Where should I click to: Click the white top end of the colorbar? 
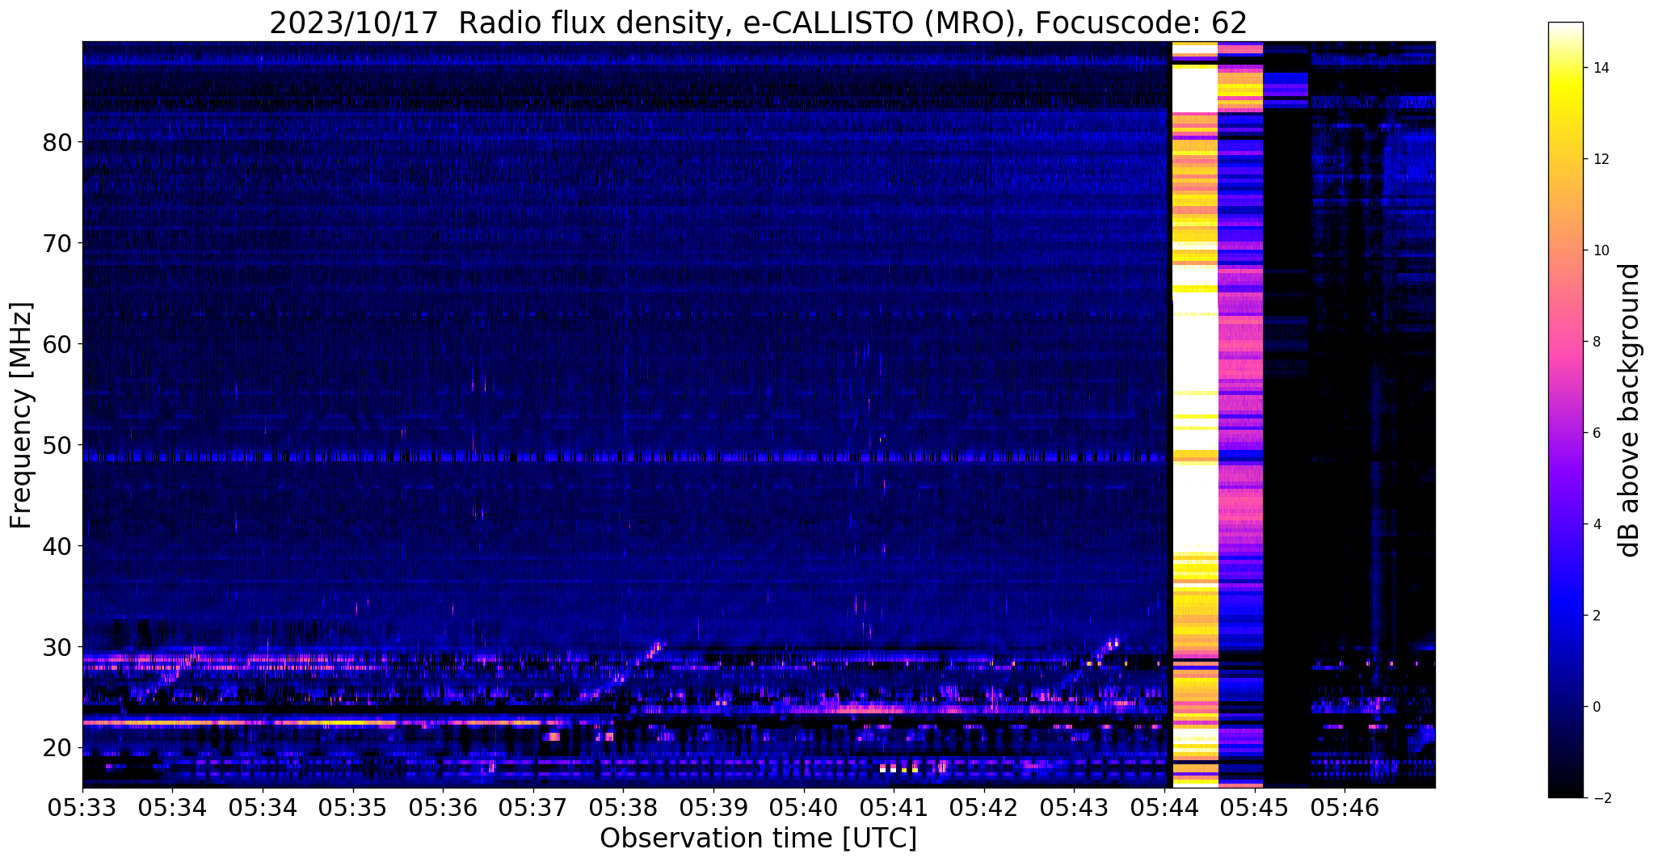coord(1565,28)
